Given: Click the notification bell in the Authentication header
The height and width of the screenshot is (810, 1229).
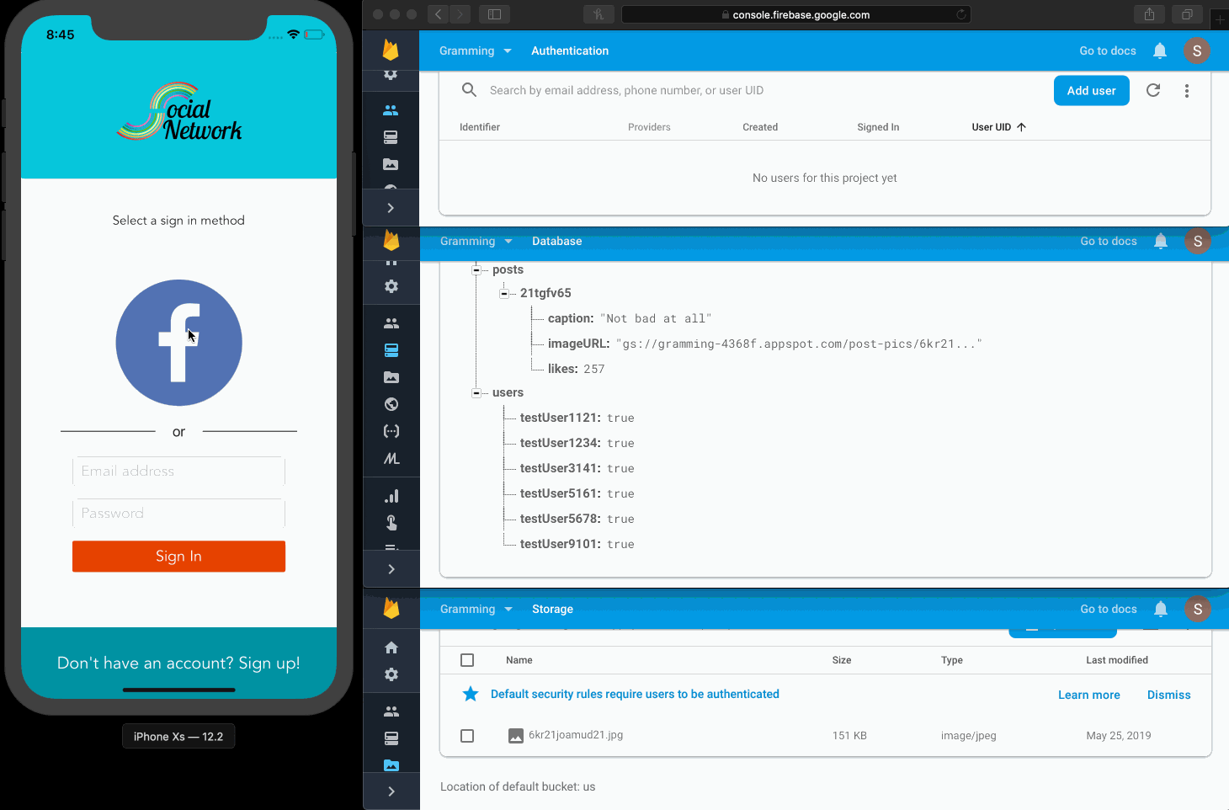Looking at the screenshot, I should [1160, 51].
